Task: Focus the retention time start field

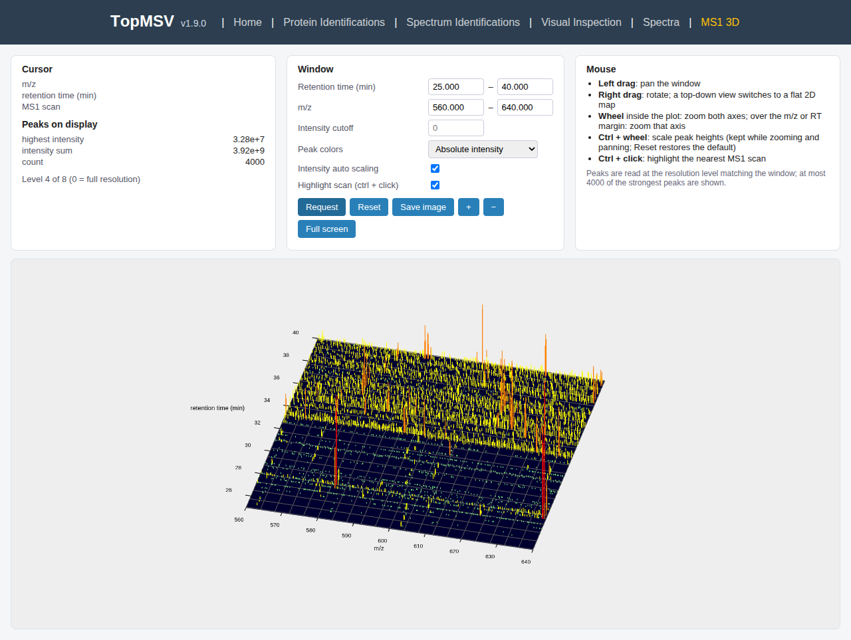Action: [x=456, y=87]
